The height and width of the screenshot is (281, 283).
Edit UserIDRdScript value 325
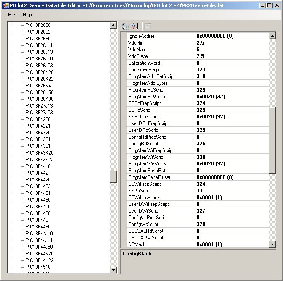(232, 130)
